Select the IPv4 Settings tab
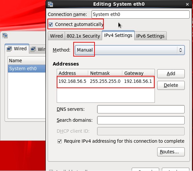 [118, 35]
